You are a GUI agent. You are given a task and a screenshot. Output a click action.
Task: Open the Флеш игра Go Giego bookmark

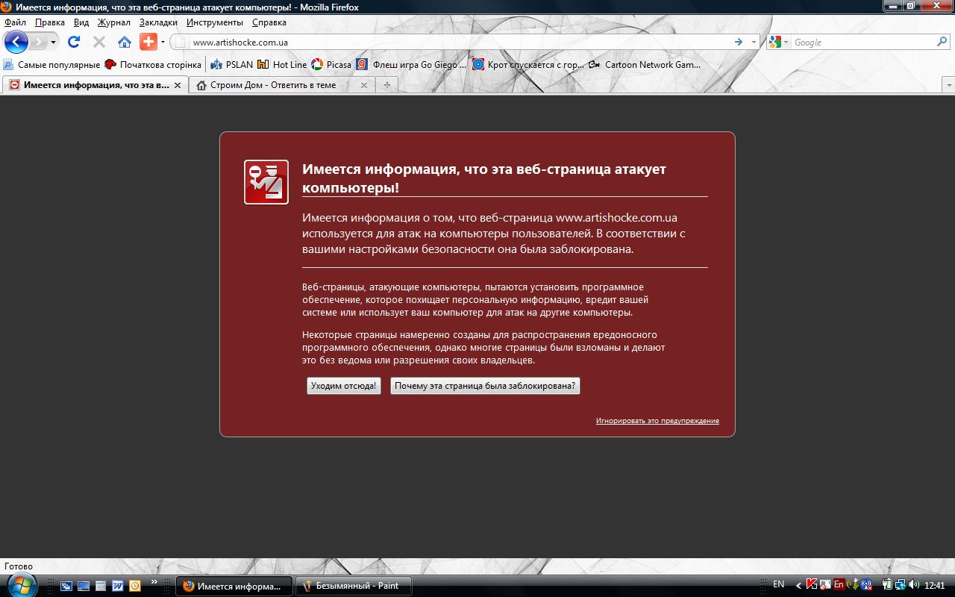[411, 65]
